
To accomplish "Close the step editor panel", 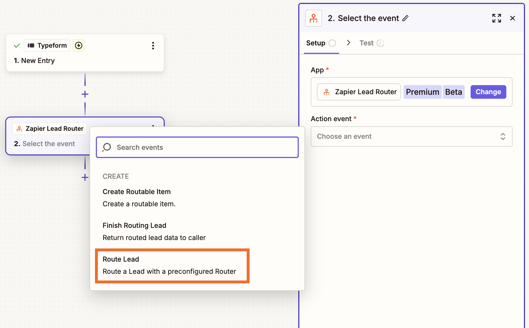I will [513, 18].
